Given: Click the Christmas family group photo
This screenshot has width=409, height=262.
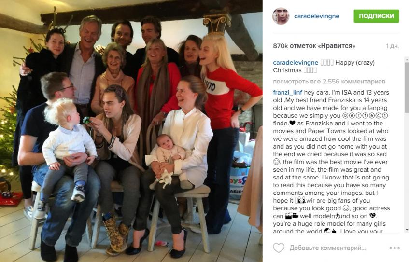Looking at the screenshot, I should pos(131,131).
